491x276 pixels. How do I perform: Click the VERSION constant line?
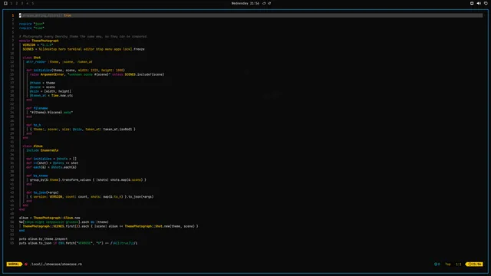pos(38,44)
